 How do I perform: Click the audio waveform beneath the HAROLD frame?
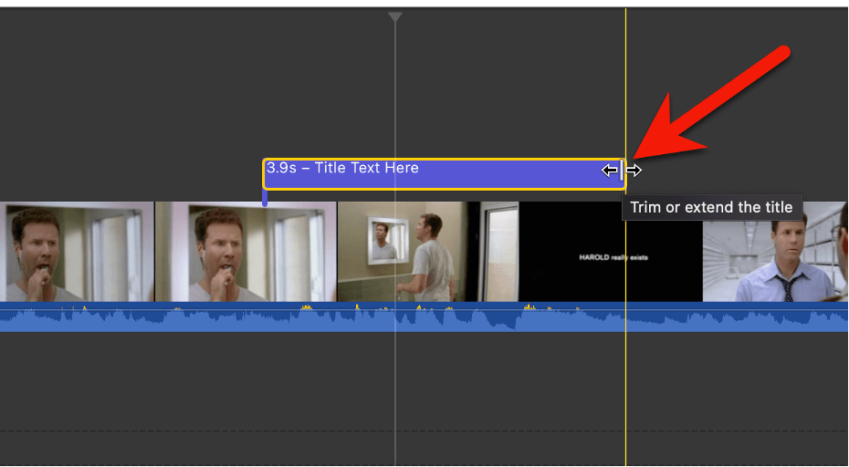point(611,317)
